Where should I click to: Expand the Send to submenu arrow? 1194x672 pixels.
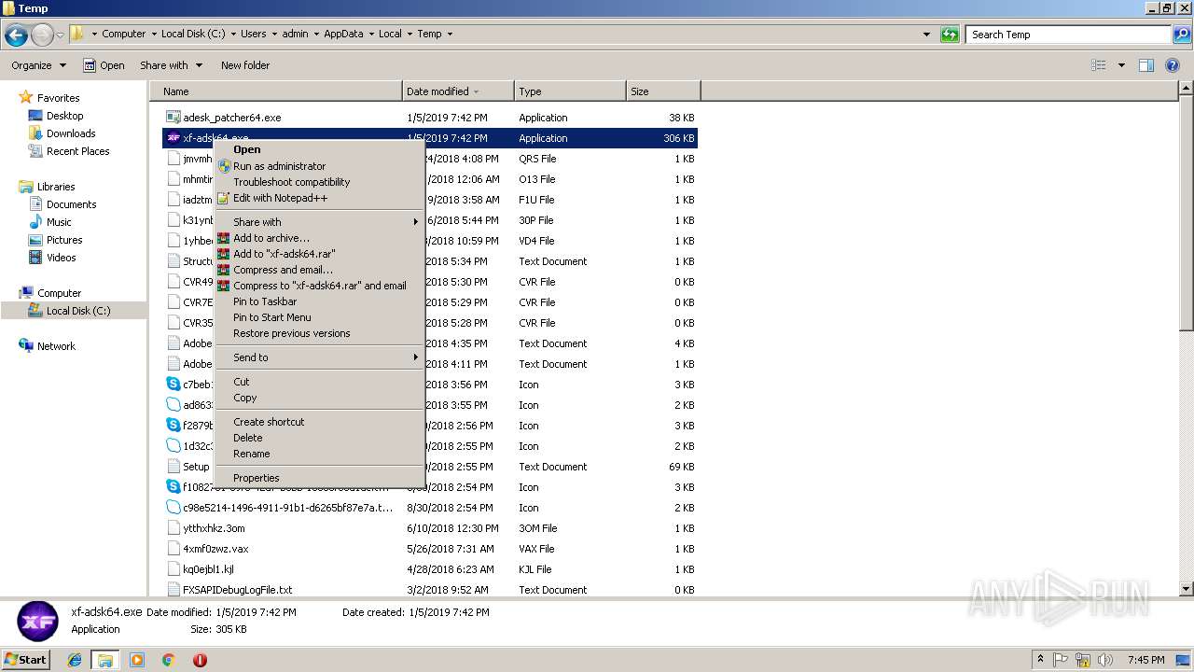pyautogui.click(x=416, y=357)
